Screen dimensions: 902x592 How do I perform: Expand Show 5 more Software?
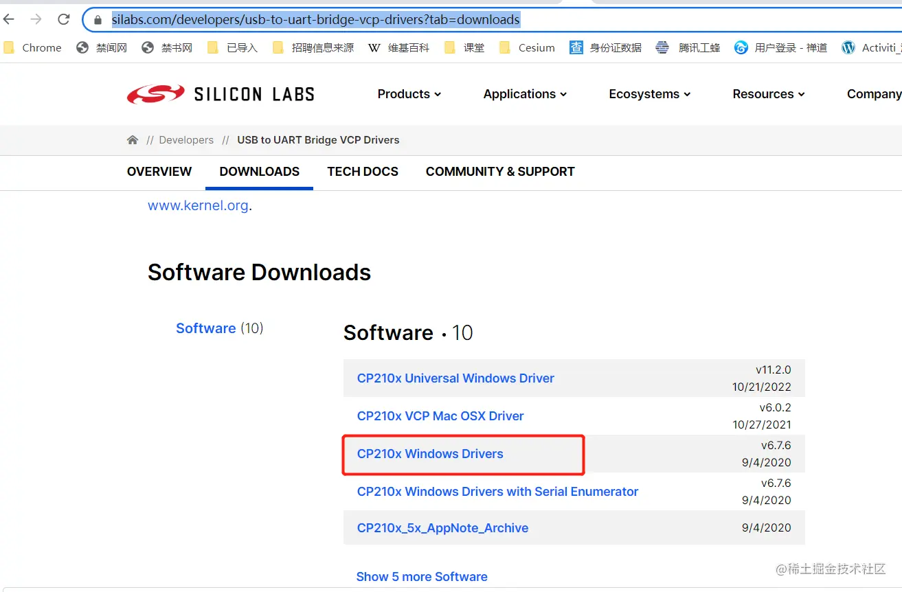click(x=422, y=577)
